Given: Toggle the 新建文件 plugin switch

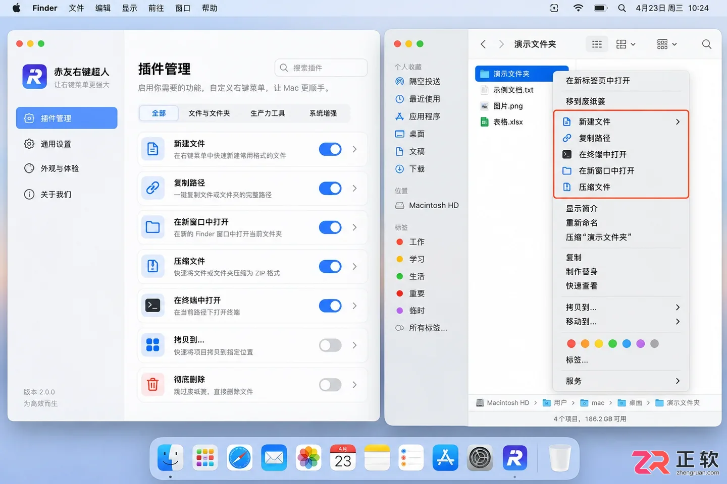Looking at the screenshot, I should 330,149.
